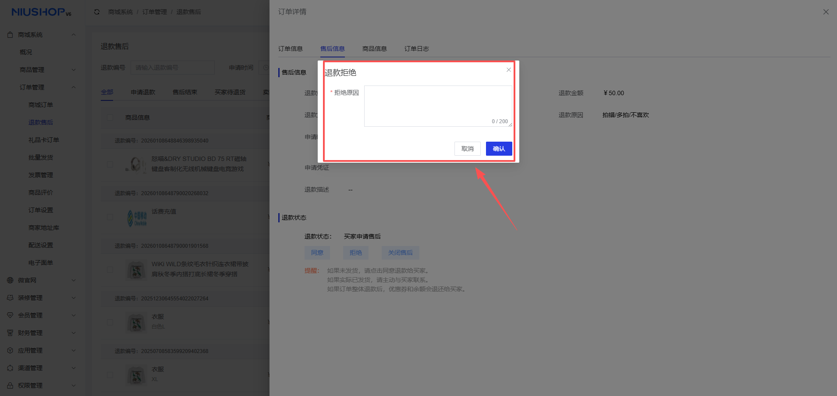Click the heart badge icon next to 会员管理
This screenshot has height=396, width=837.
10,315
